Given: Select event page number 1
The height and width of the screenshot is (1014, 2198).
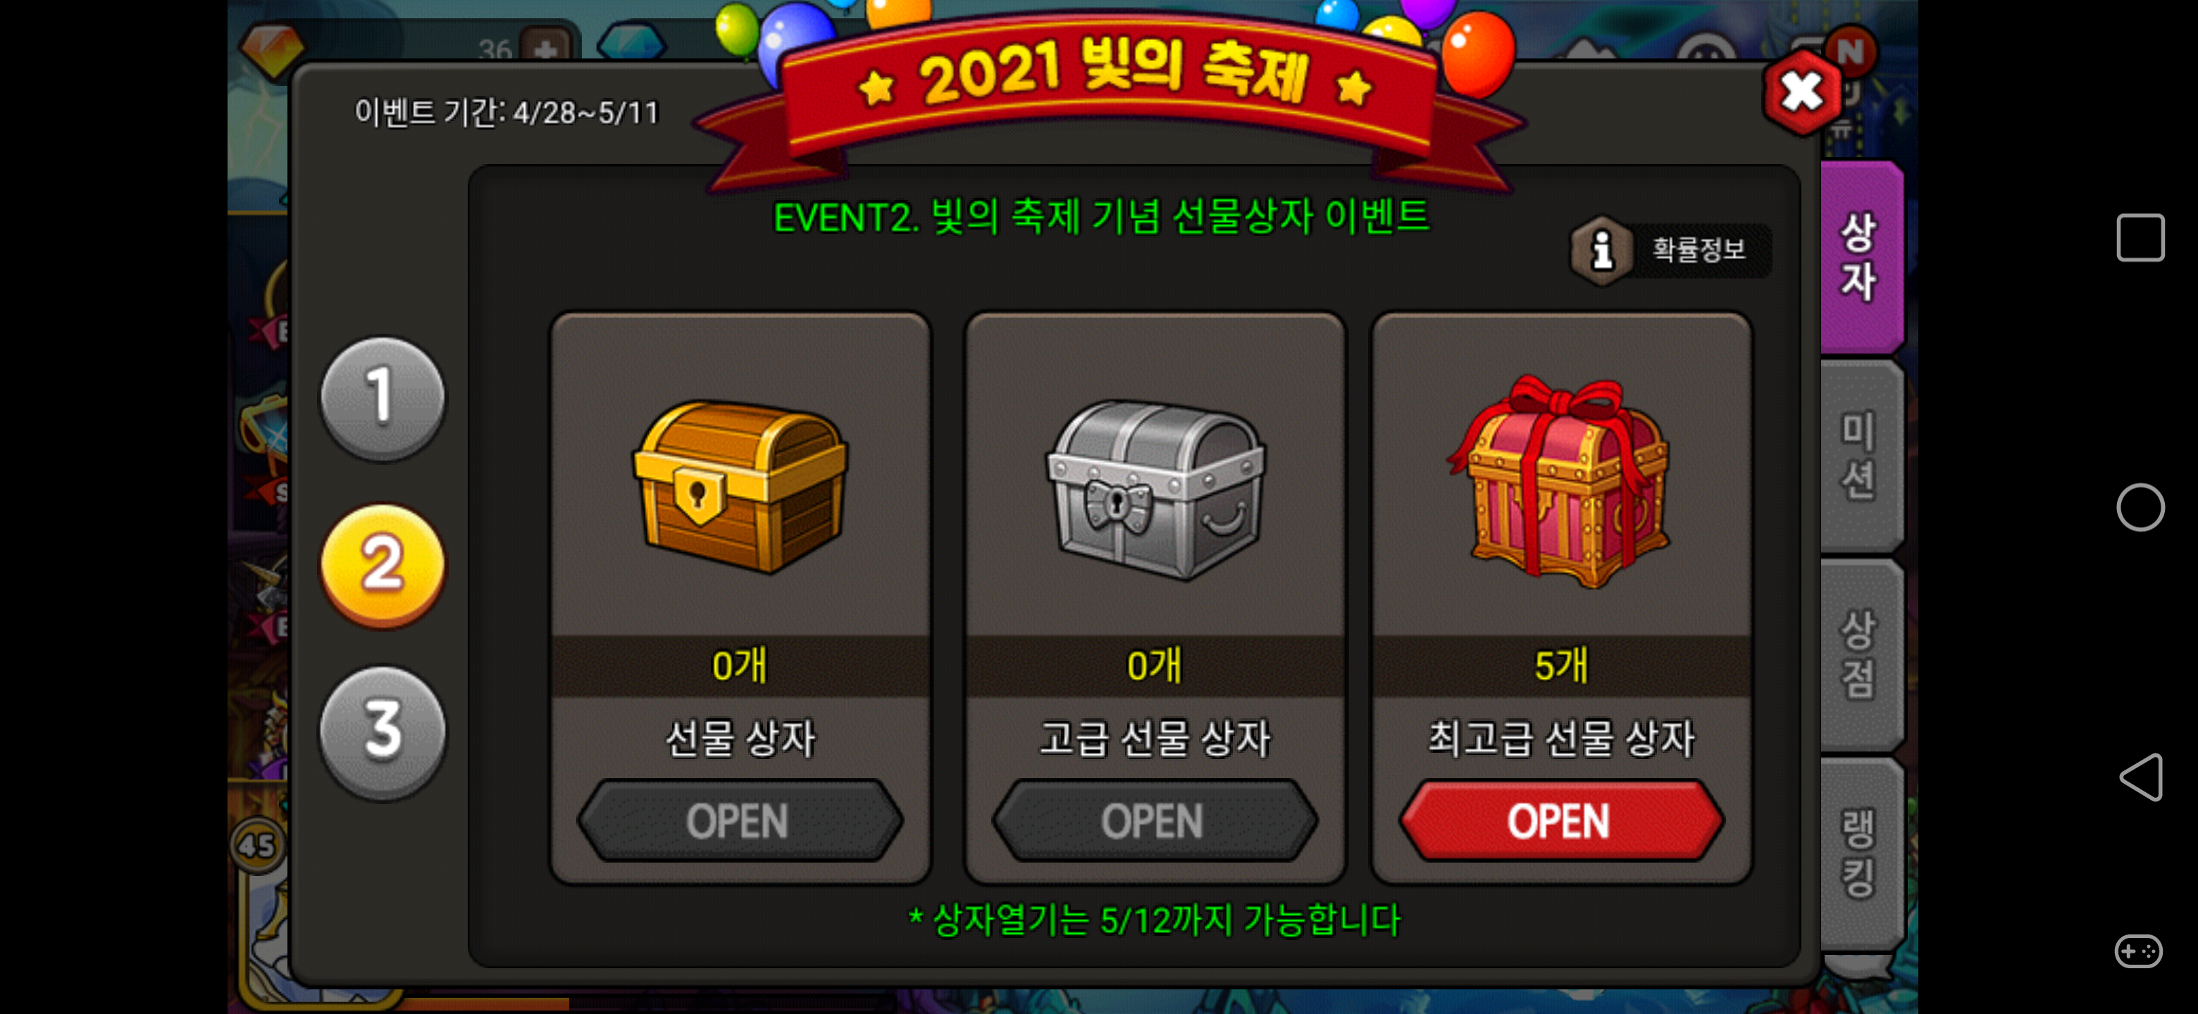Looking at the screenshot, I should click(383, 397).
